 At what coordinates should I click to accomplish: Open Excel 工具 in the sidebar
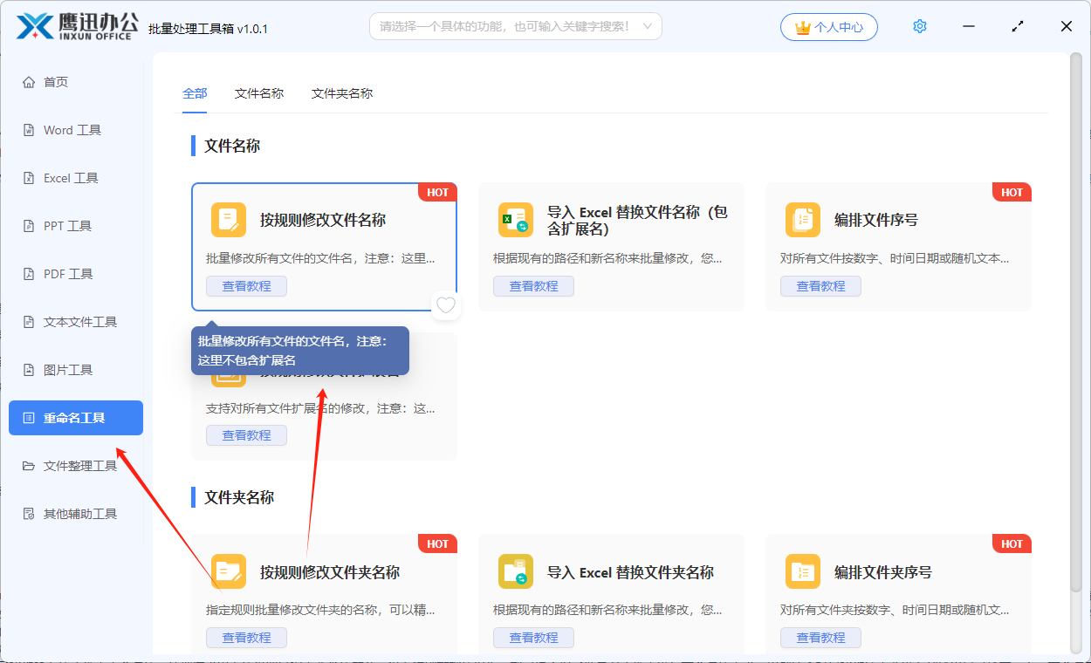[x=76, y=178]
